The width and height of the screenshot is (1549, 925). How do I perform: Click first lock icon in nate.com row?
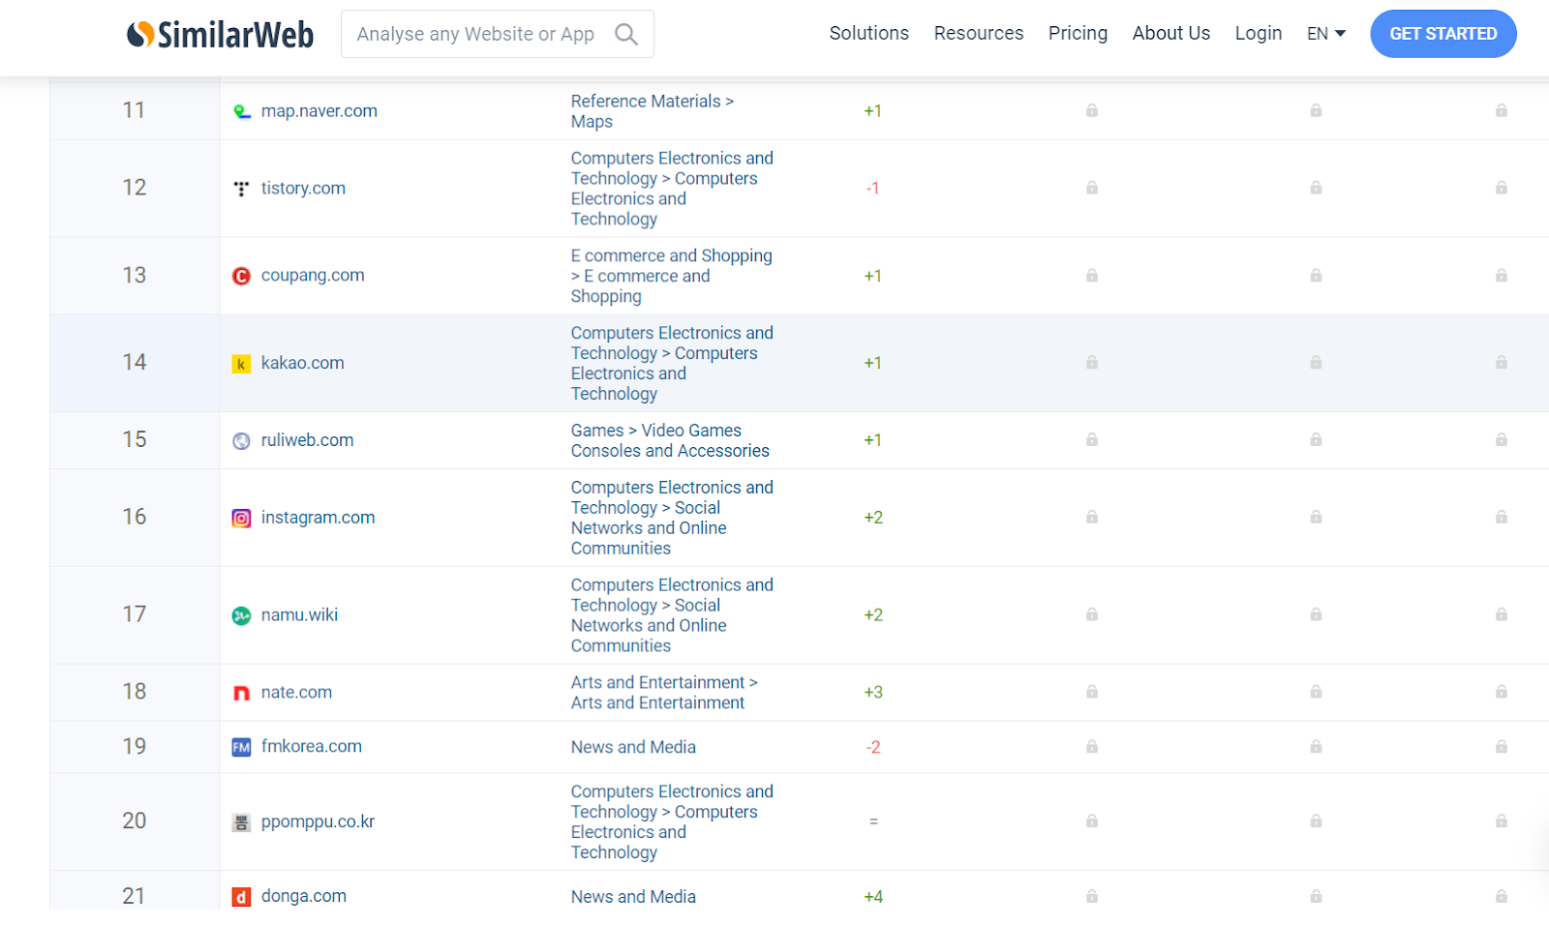1092,692
